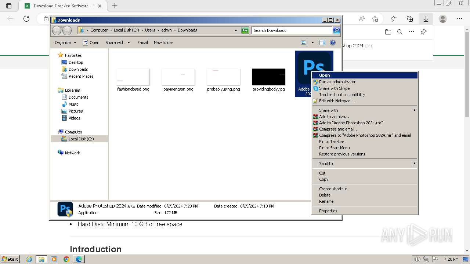Expand Share with submenu in context menu
The width and height of the screenshot is (470, 264).
click(x=365, y=110)
